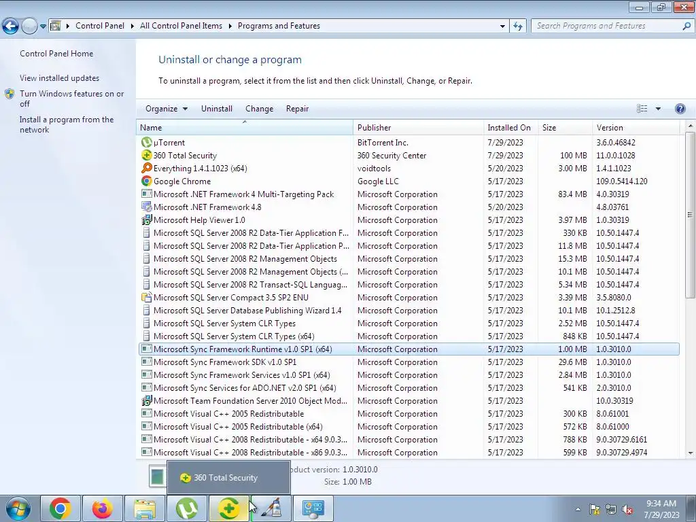
Task: Show hidden tray icons arrow
Action: [578, 509]
